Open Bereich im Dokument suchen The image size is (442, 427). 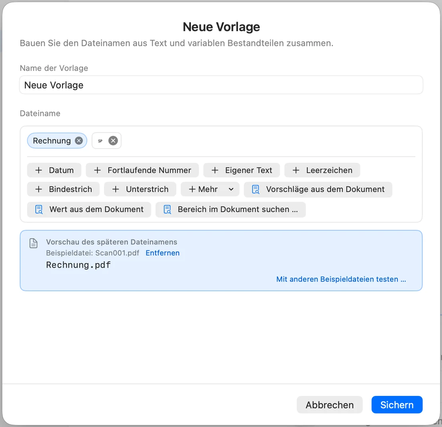[x=231, y=209]
